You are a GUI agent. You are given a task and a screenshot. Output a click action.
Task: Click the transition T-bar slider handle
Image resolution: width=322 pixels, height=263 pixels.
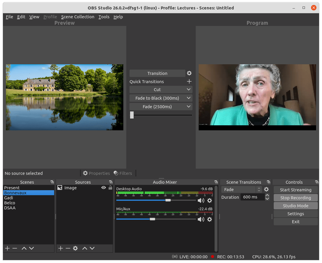coord(132,115)
